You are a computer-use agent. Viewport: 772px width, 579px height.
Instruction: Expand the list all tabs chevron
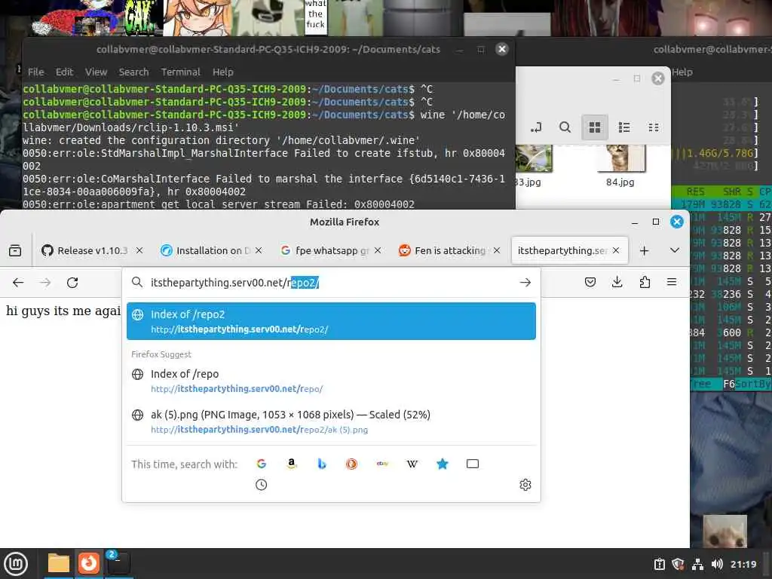pos(675,250)
